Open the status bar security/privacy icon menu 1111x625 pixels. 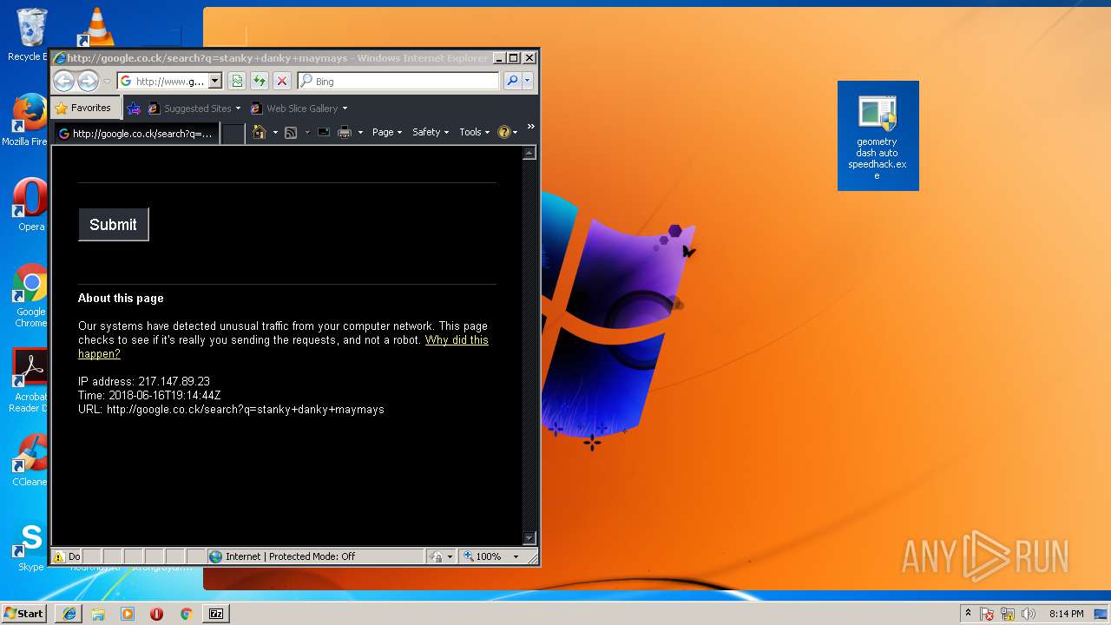pyautogui.click(x=442, y=556)
